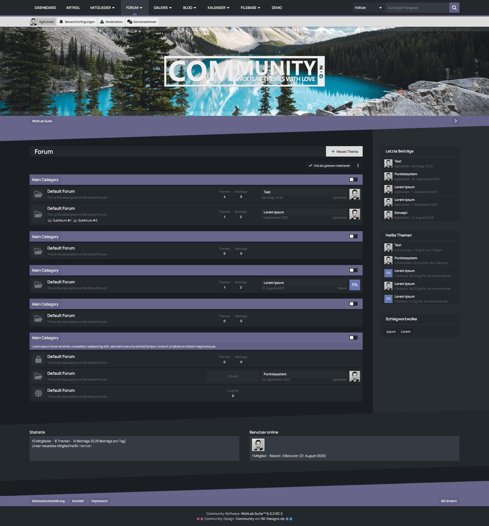Click the search magnifier icon

454,8
